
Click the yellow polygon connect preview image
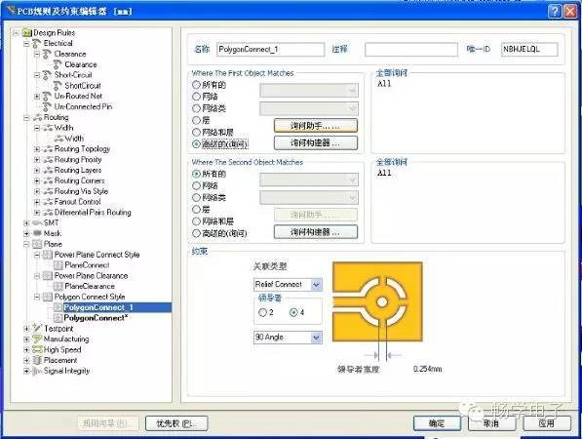(x=377, y=301)
